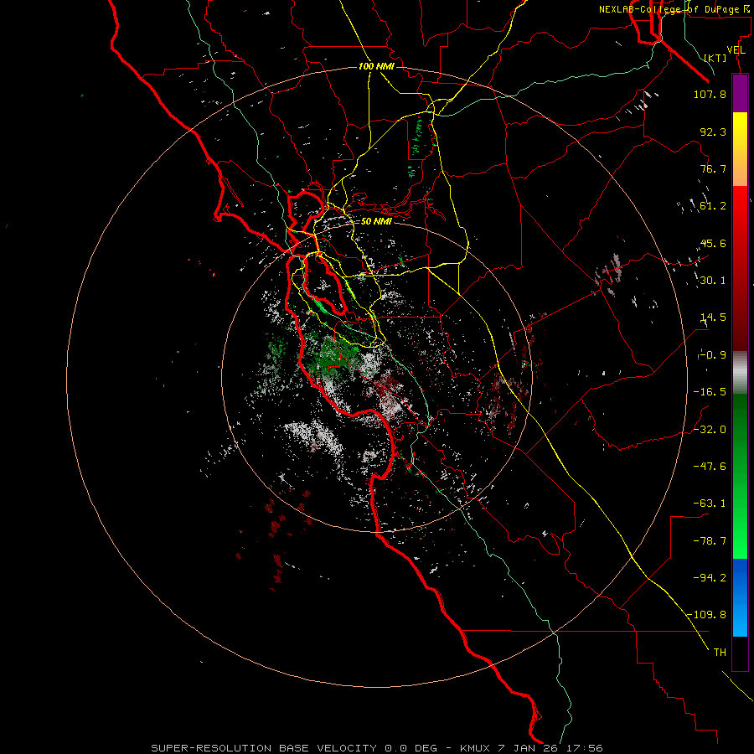
Task: Pick the gray near-zero segment of the color bar
Action: [740, 372]
